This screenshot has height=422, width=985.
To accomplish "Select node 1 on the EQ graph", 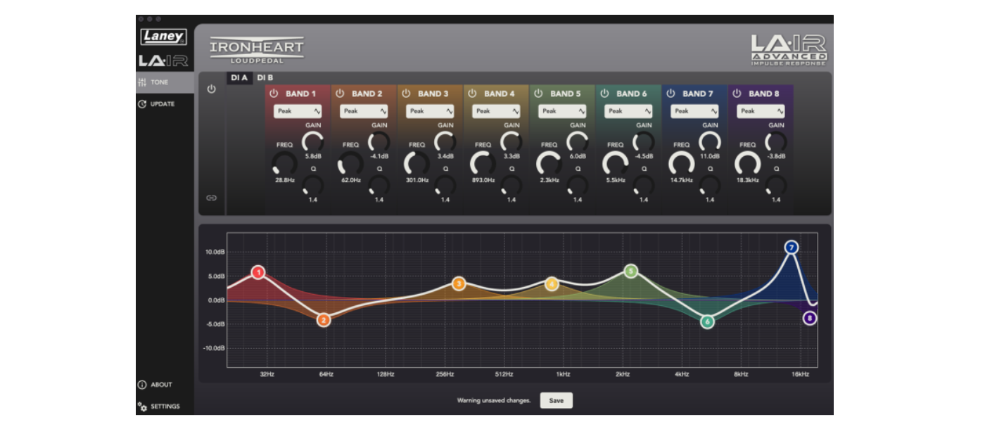I will pos(258,272).
